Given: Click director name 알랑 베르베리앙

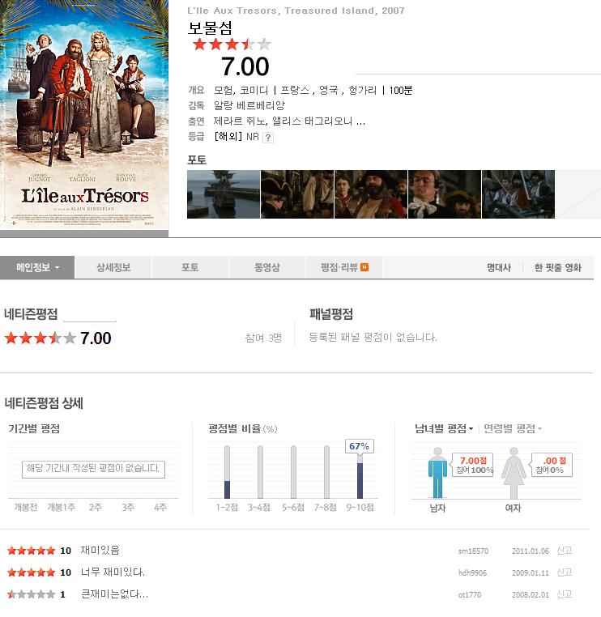Looking at the screenshot, I should [249, 105].
